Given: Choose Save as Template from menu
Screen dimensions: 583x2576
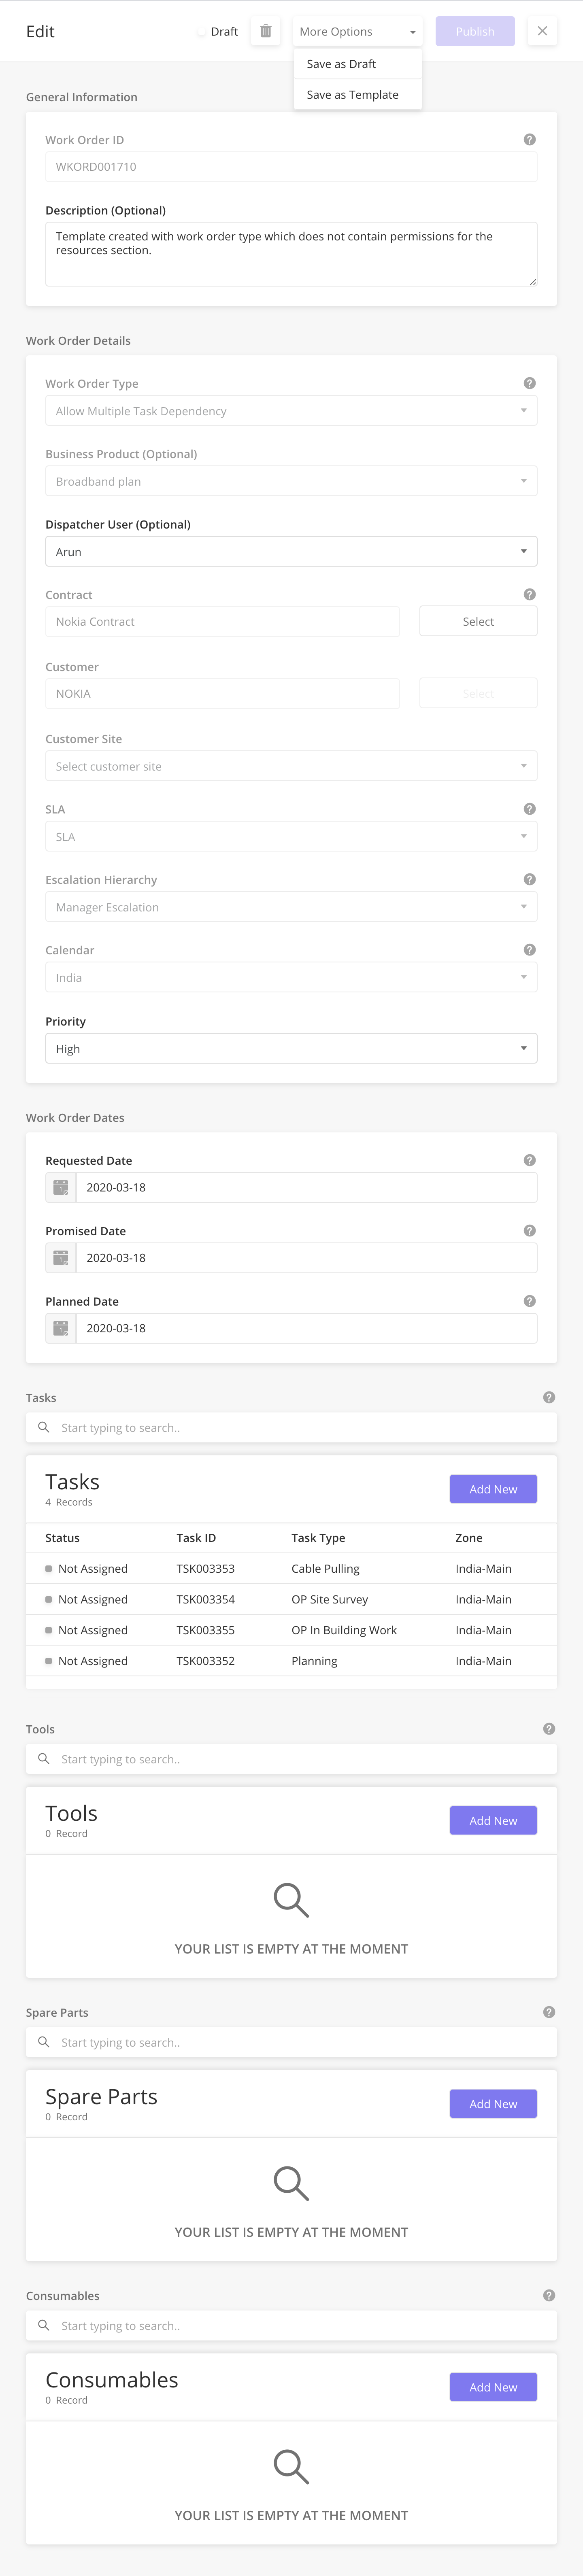Looking at the screenshot, I should (x=358, y=95).
